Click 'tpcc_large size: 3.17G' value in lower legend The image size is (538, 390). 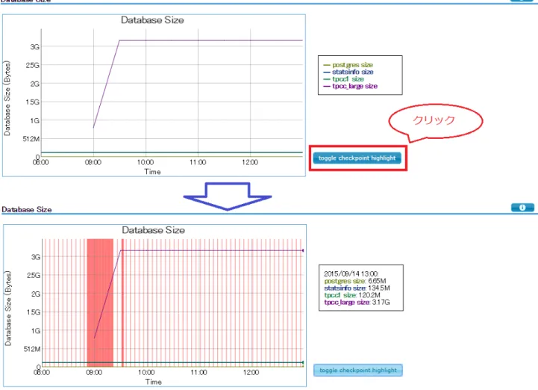(357, 303)
